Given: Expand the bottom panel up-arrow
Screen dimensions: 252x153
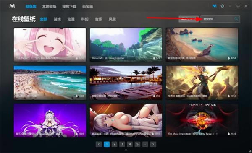Looking at the screenshot, I should [126, 150].
